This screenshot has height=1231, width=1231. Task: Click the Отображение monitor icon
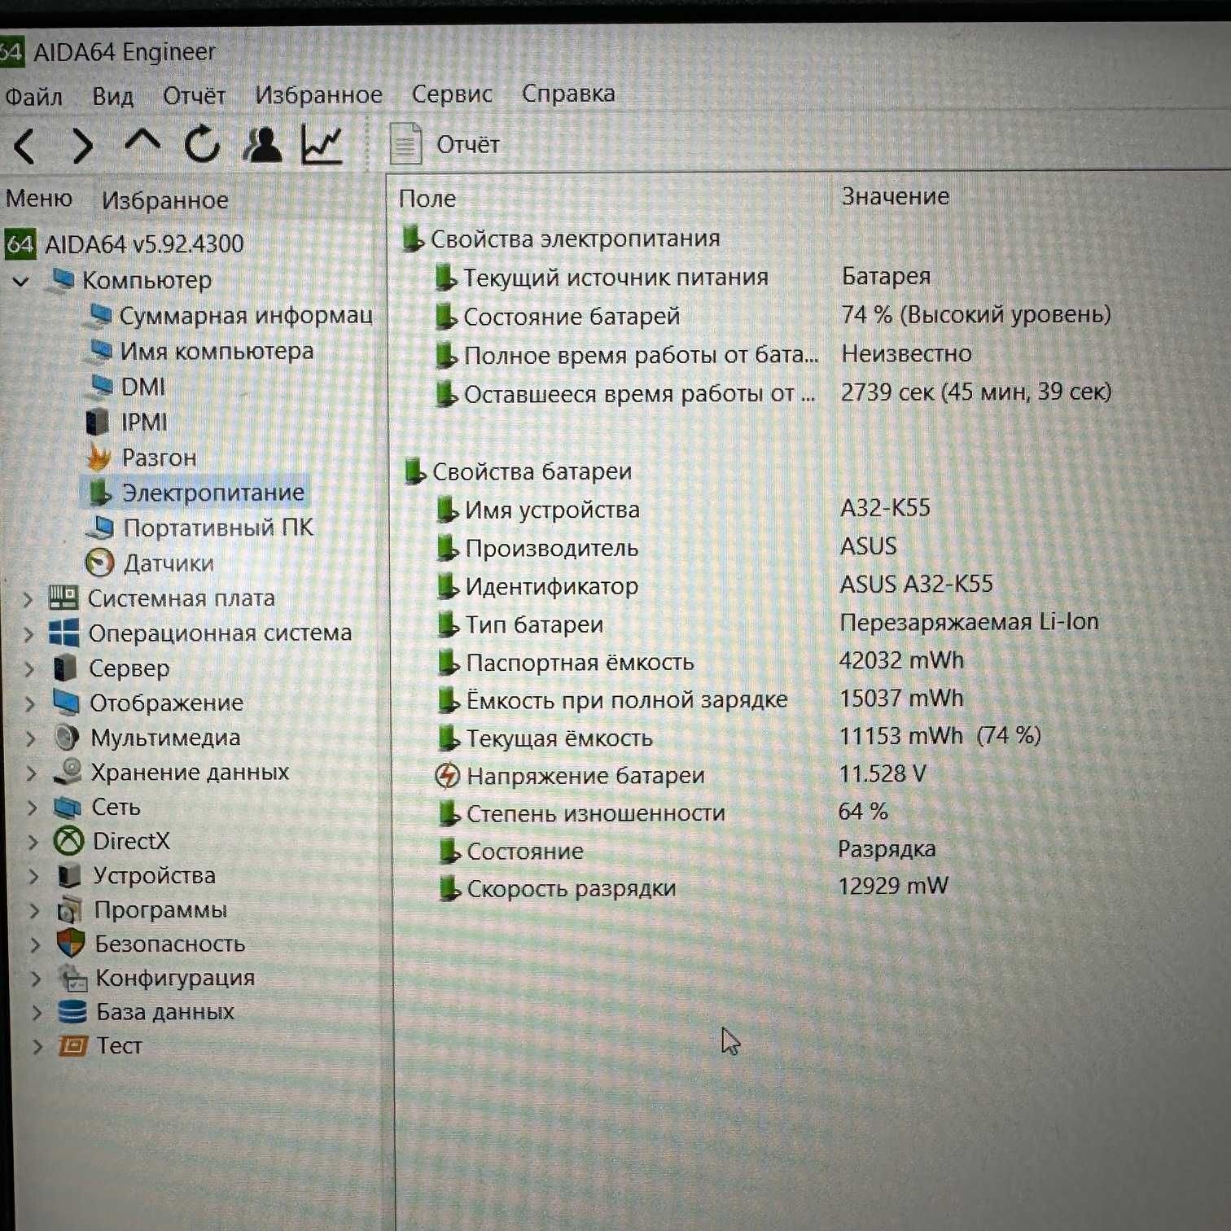pyautogui.click(x=66, y=703)
